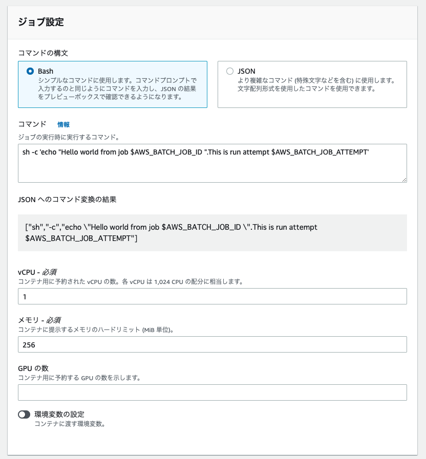
Task: Click the ジョブ設定 panel header
Action: (41, 22)
